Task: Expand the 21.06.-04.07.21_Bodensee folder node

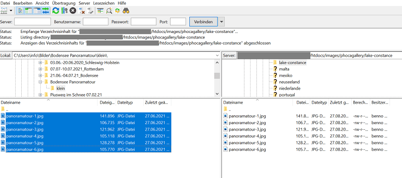Action: (x=40, y=76)
